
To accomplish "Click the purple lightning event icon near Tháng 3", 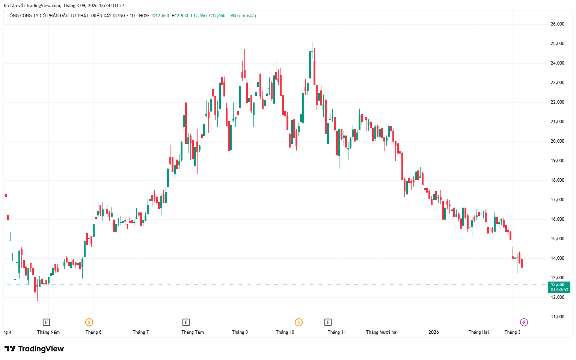I will pyautogui.click(x=524, y=322).
